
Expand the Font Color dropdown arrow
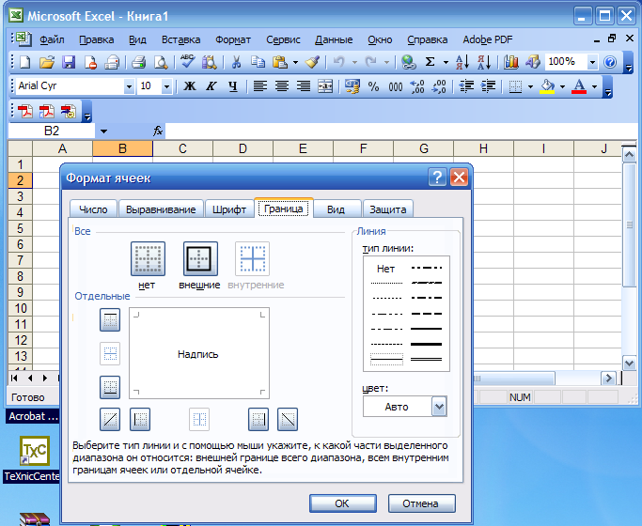[594, 86]
